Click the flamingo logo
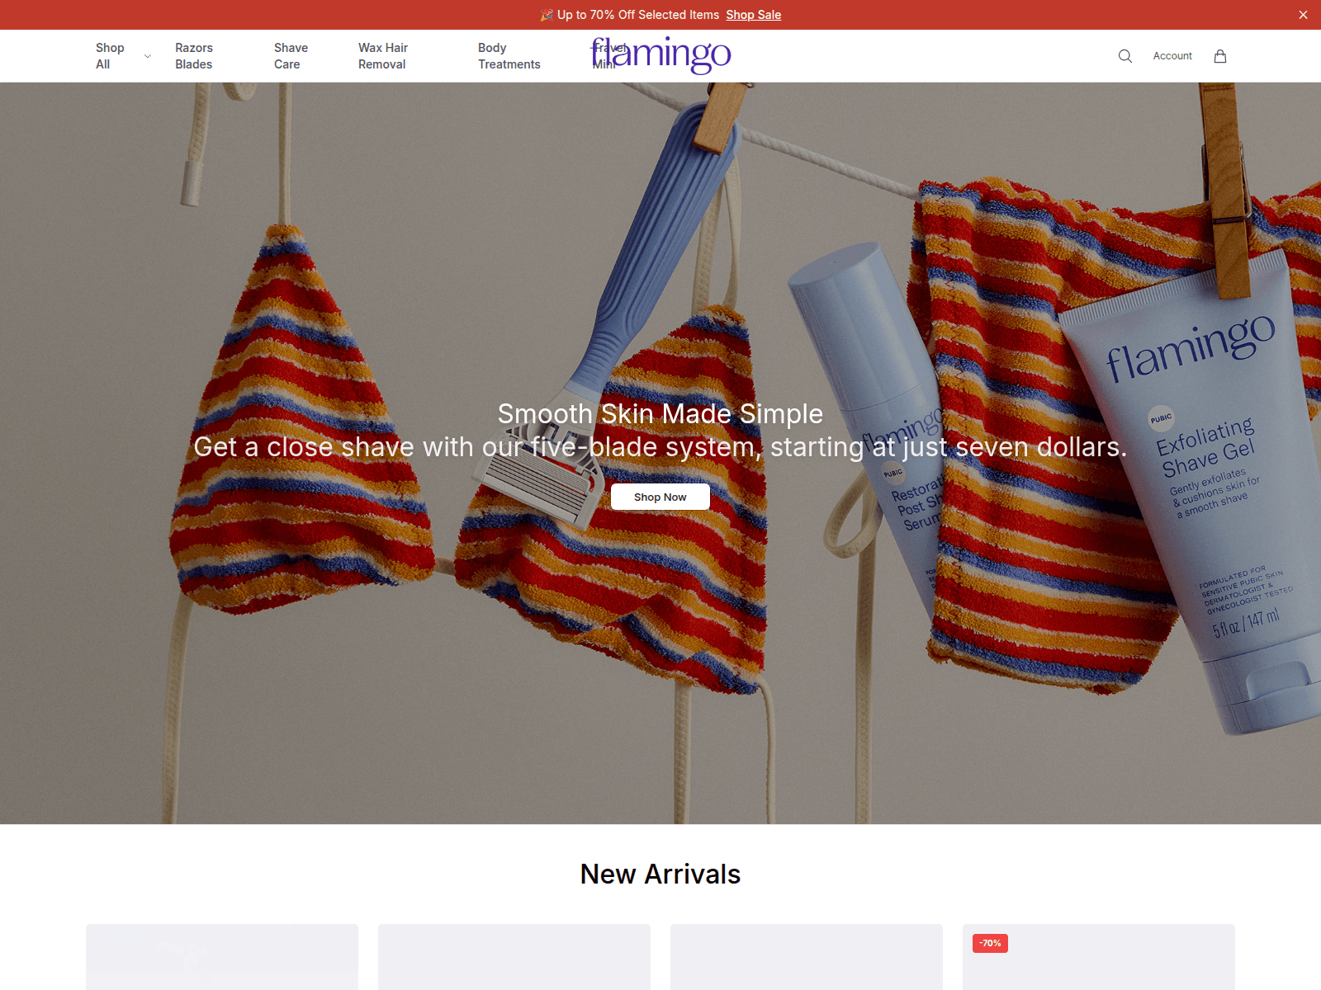 660,55
